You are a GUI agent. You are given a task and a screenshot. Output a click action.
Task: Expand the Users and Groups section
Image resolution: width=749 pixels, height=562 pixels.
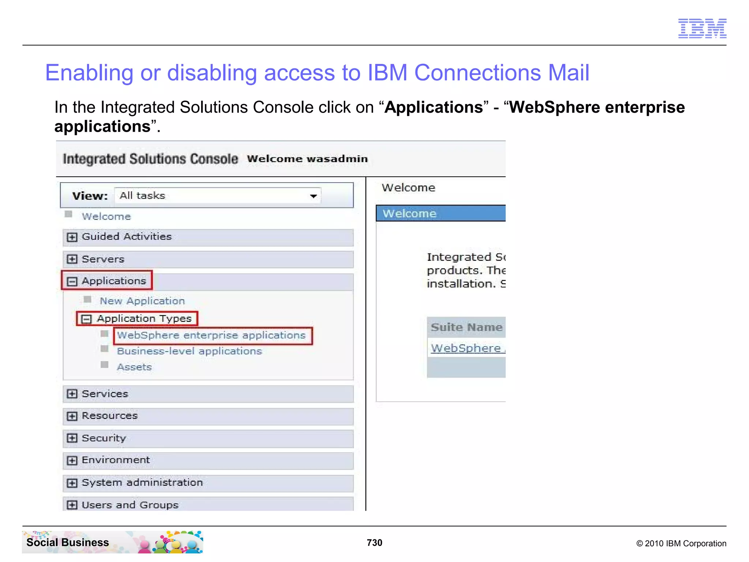72,505
